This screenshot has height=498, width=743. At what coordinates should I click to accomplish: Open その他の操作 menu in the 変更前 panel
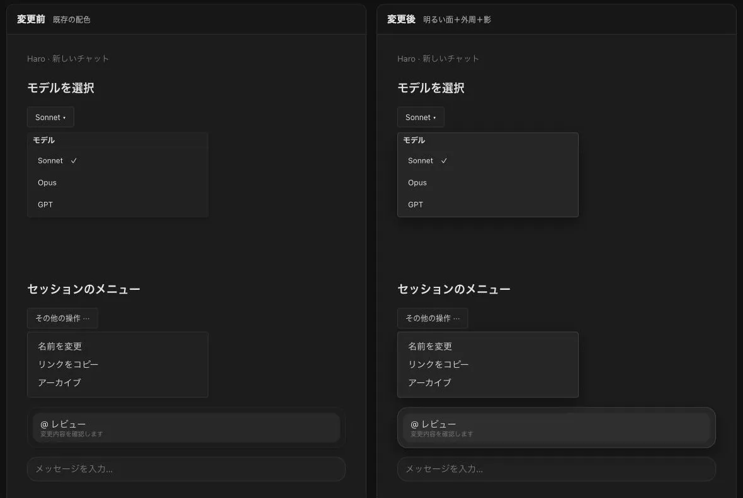(62, 318)
